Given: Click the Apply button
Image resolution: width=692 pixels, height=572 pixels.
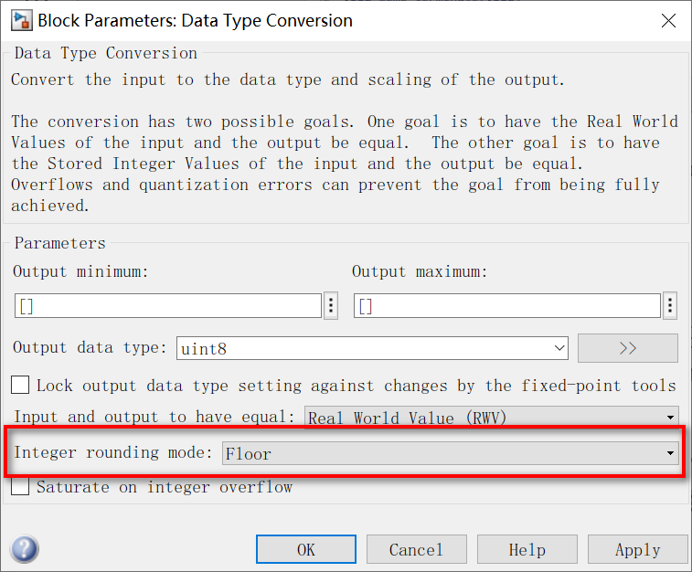Looking at the screenshot, I should coord(638,549).
